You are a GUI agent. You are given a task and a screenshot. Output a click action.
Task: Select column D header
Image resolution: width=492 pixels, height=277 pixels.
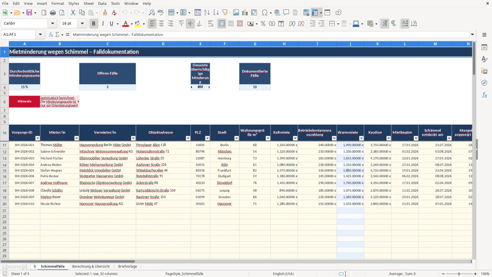pyautogui.click(x=163, y=43)
